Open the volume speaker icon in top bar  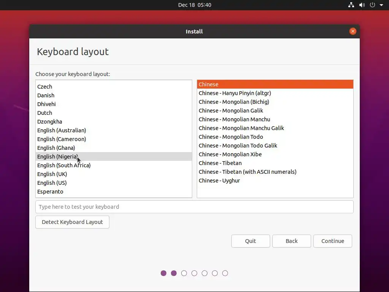[x=362, y=5]
